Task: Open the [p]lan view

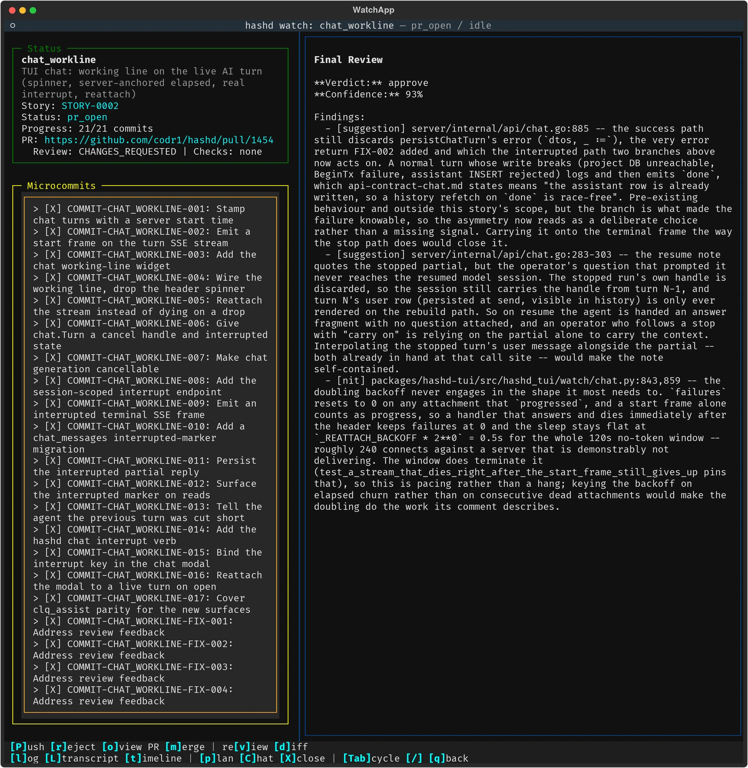Action: [x=216, y=758]
